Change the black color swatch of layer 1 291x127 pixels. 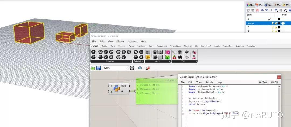coord(279,19)
